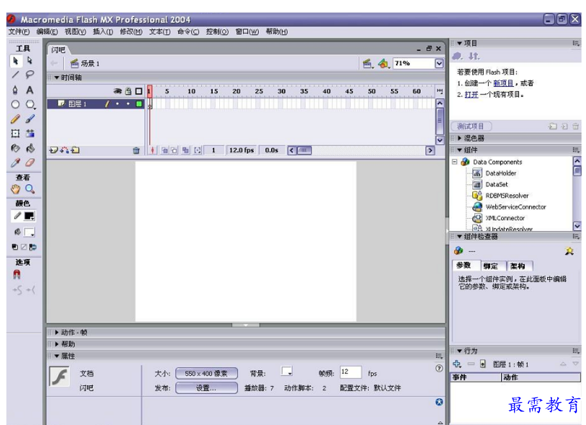Screen dimensions: 586x425
Task: Switch to the 架构 tab
Action: (x=518, y=265)
